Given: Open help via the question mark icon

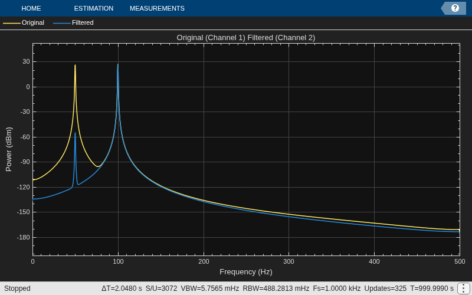Looking at the screenshot, I should tap(455, 8).
